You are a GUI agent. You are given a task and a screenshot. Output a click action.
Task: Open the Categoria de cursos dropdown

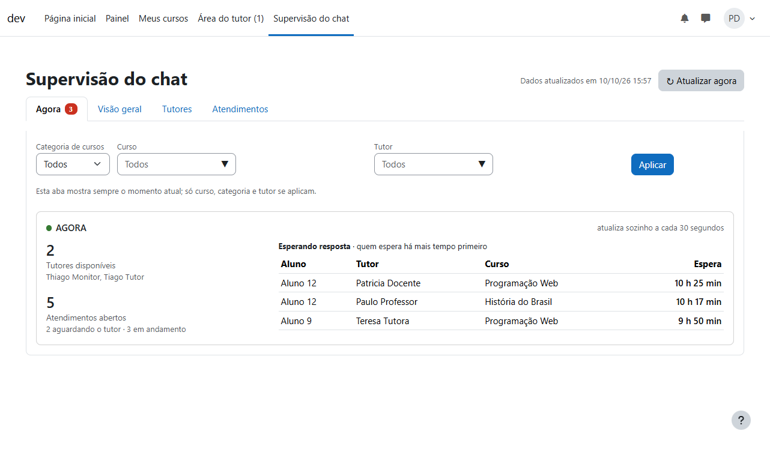pos(73,164)
